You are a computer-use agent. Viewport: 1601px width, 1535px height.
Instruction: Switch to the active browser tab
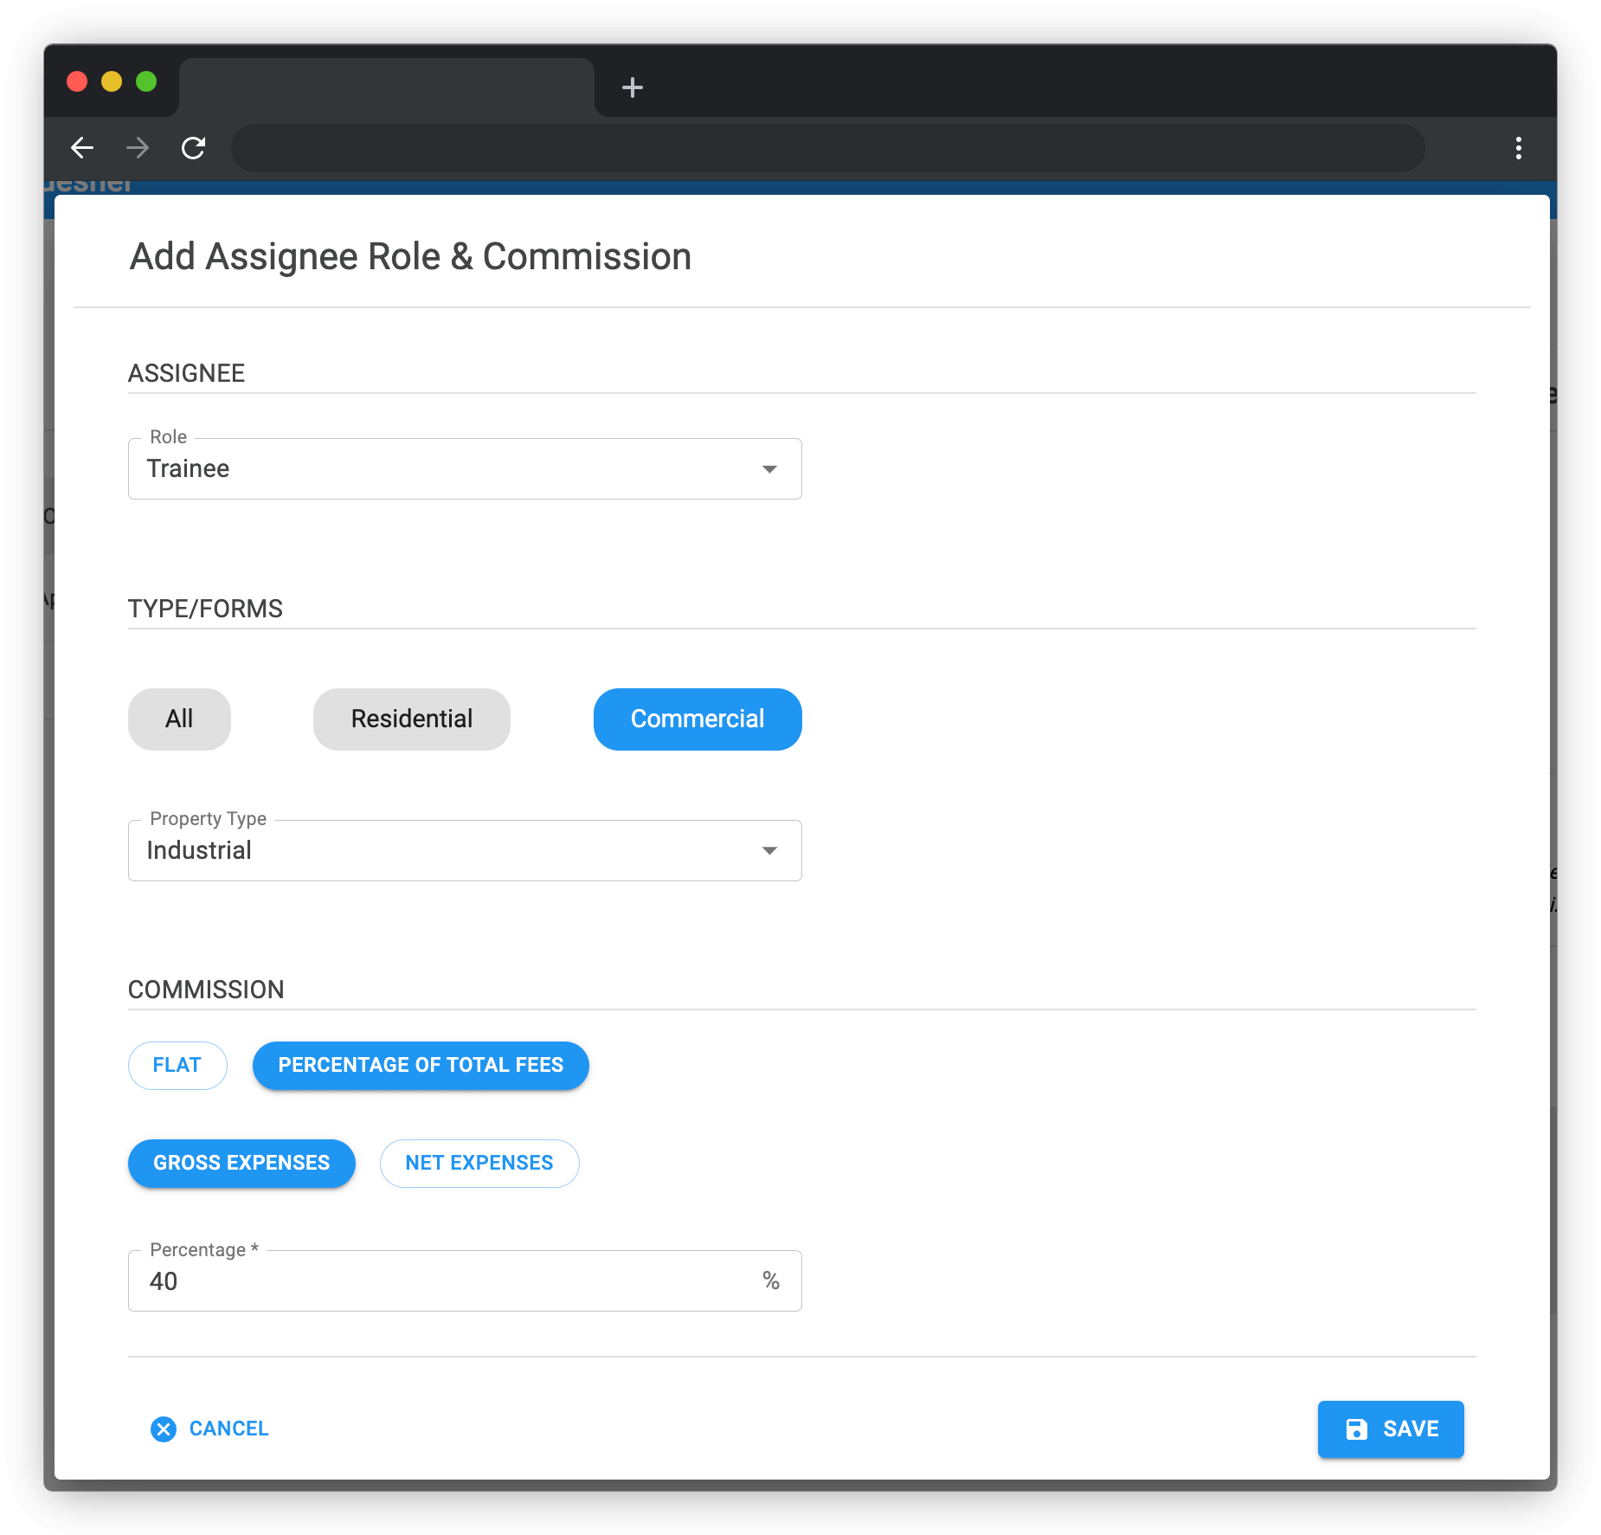(387, 87)
